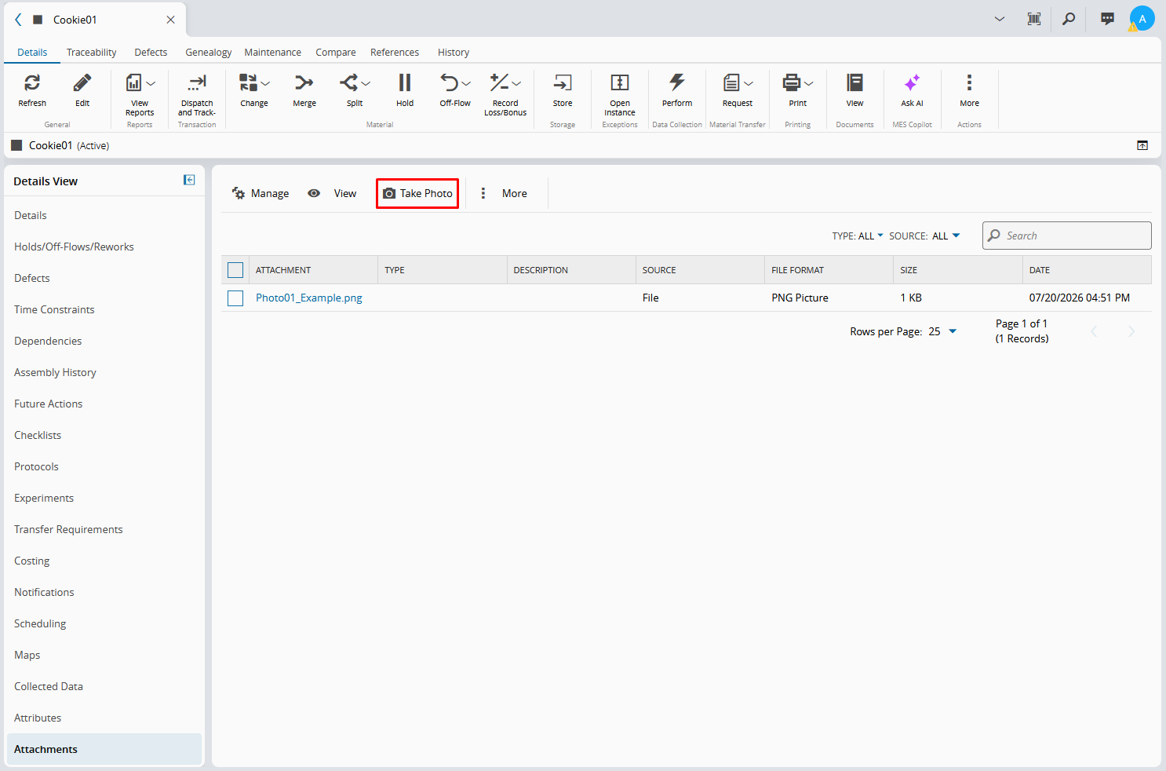1166x771 pixels.
Task: Open the search magnifier in header
Action: point(1069,19)
